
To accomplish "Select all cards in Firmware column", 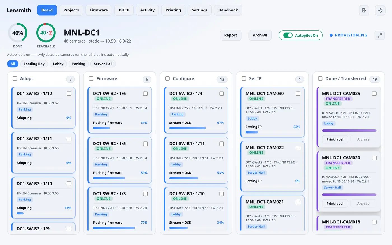I will click(x=91, y=79).
